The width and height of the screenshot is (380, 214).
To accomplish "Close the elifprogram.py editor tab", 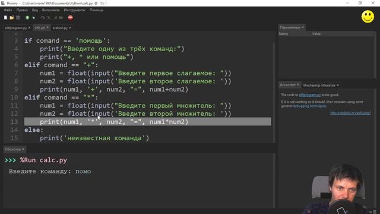I will (29, 28).
